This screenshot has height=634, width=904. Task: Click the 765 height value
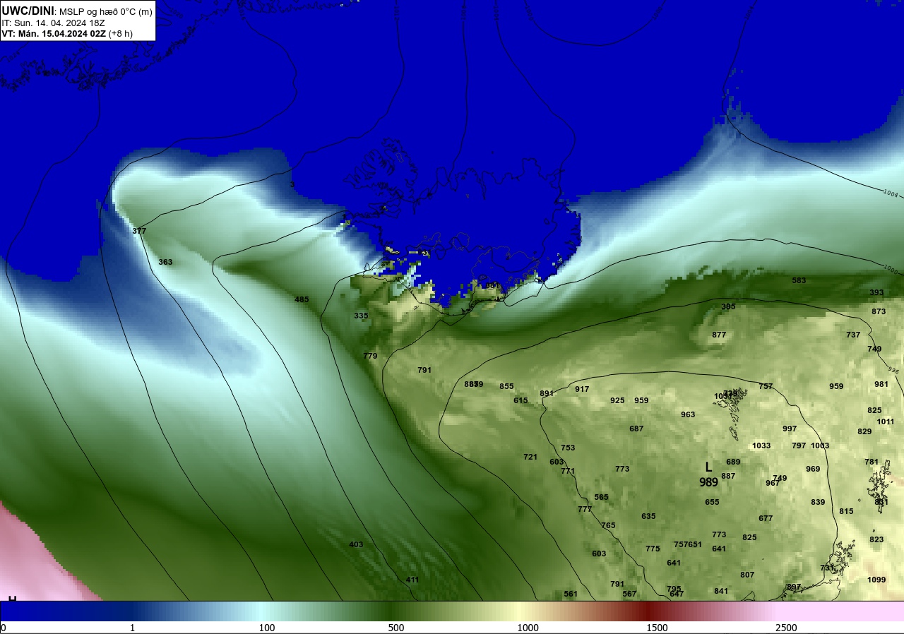608,525
